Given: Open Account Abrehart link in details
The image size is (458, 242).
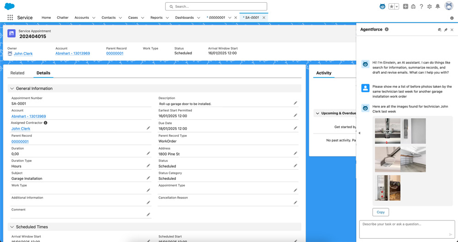Looking at the screenshot, I should coord(28,116).
